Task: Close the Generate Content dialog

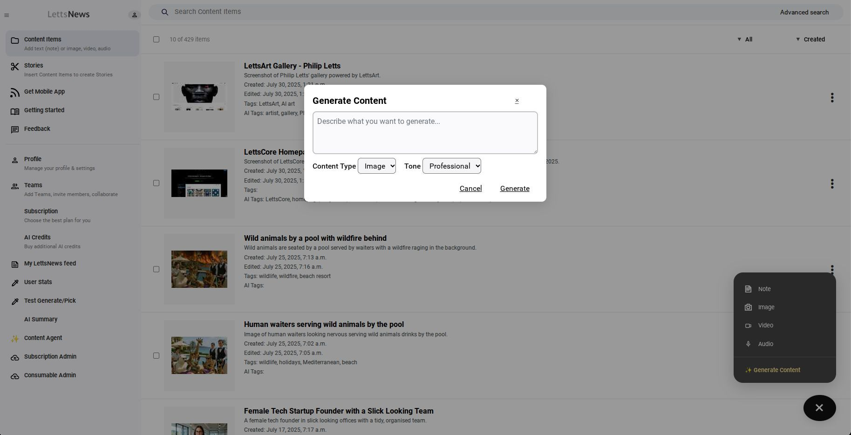Action: [x=517, y=101]
